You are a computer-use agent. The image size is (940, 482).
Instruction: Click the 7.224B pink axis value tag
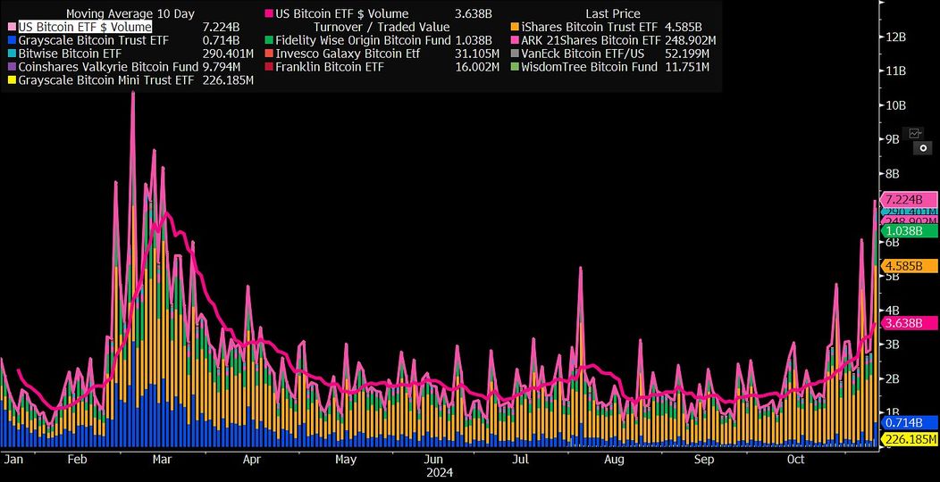[908, 199]
